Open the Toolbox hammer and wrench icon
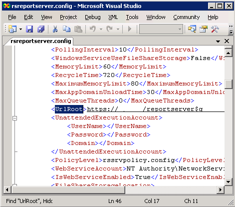The image size is (235, 207). pos(215,29)
